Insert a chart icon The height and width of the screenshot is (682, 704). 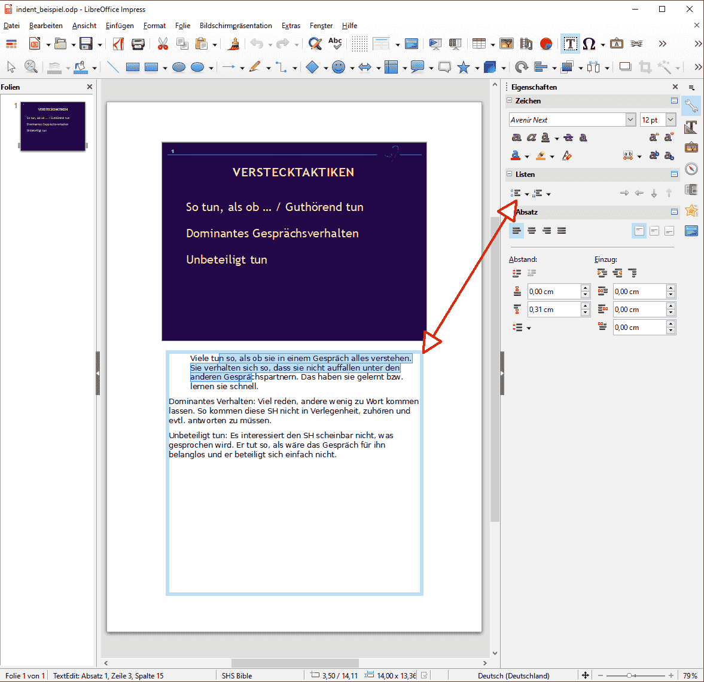[545, 44]
